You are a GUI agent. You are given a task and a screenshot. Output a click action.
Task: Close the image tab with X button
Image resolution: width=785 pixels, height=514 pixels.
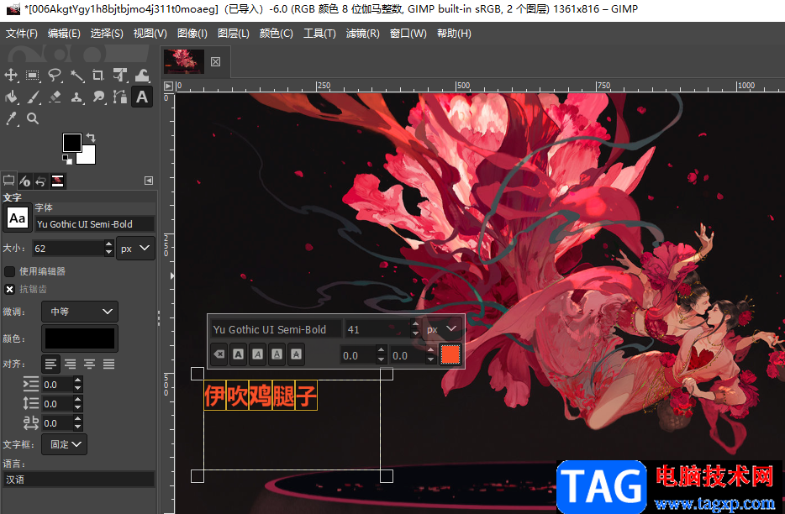215,61
